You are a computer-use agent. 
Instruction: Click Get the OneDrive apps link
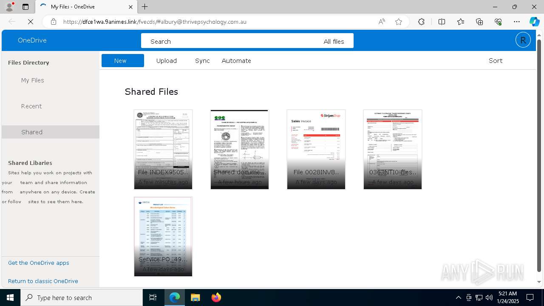[39, 263]
